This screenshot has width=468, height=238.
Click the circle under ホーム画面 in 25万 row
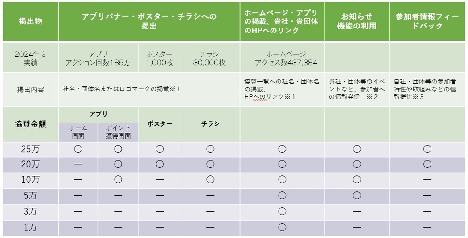pyautogui.click(x=78, y=149)
